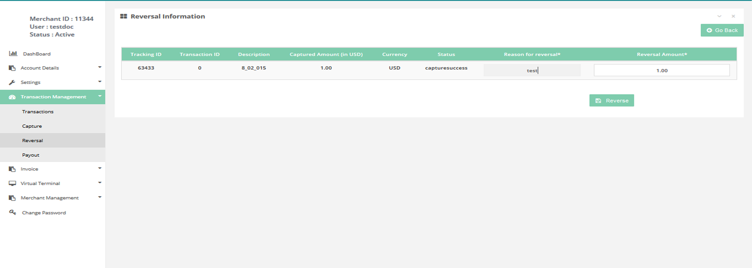Viewport: 752px width, 268px height.
Task: Select the Payout submenu item
Action: 31,155
